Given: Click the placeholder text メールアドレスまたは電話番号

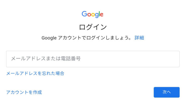Looking at the screenshot, I should (46, 59).
